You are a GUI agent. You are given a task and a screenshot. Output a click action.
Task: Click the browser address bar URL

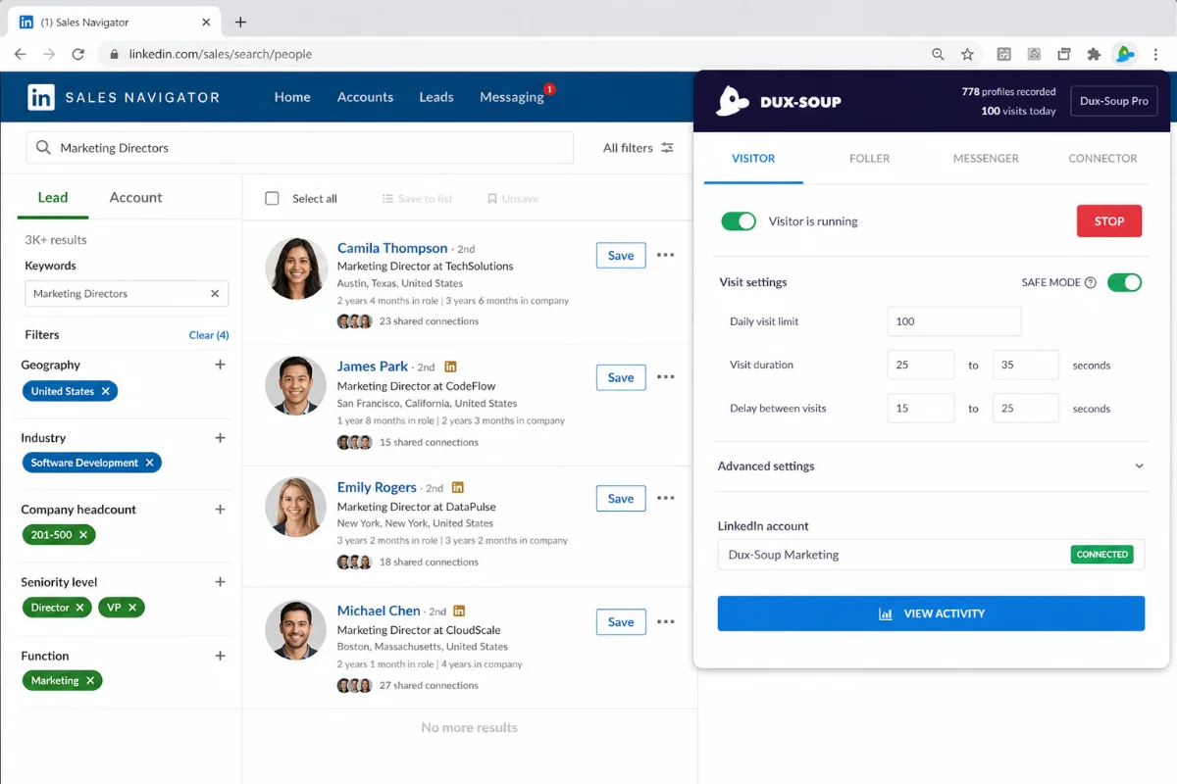221,54
